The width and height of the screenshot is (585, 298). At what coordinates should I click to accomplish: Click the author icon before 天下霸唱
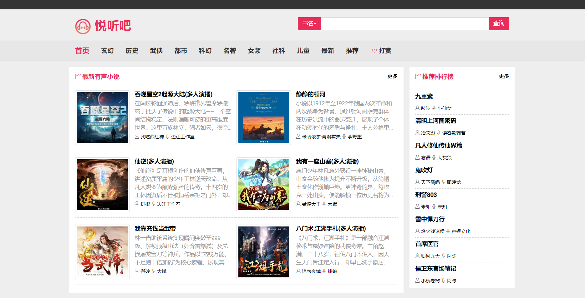(x=417, y=182)
